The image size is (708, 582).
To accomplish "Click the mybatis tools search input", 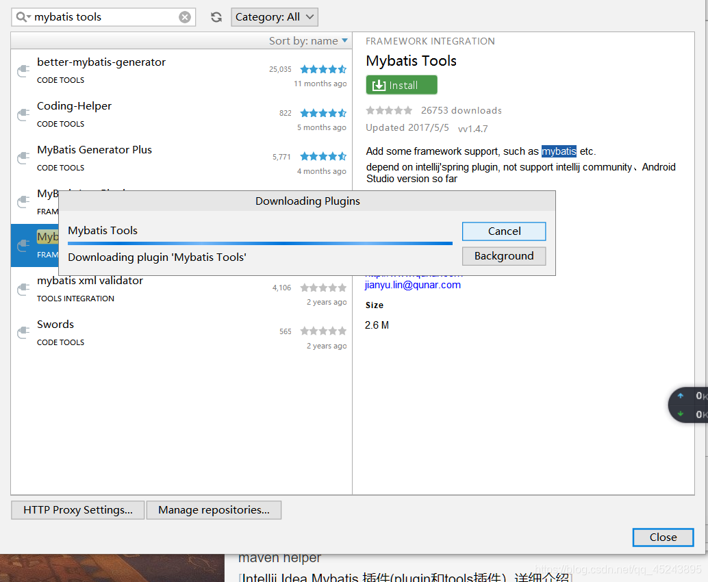I will (104, 17).
